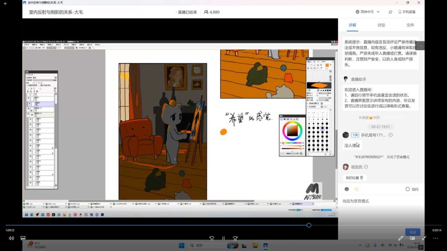Pick a color from the SAI color wheel

tap(292, 131)
